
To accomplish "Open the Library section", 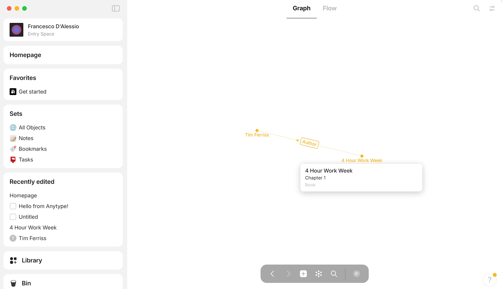I will [32, 260].
